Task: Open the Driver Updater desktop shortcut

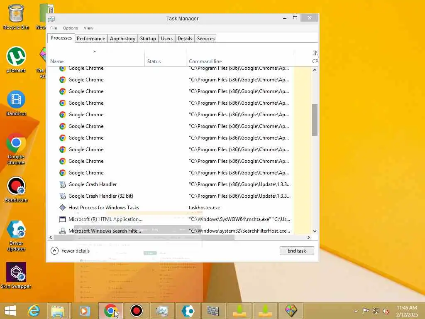Action: coord(16,236)
